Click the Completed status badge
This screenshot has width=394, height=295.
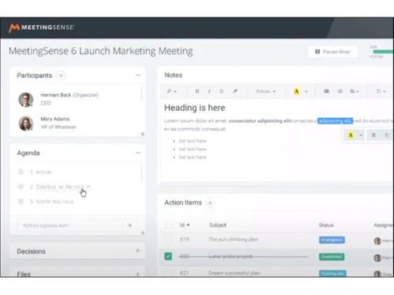coord(332,256)
